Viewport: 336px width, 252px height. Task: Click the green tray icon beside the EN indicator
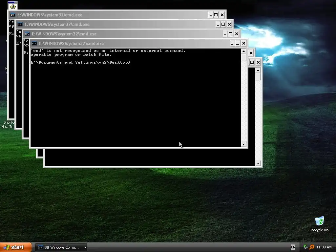click(305, 247)
